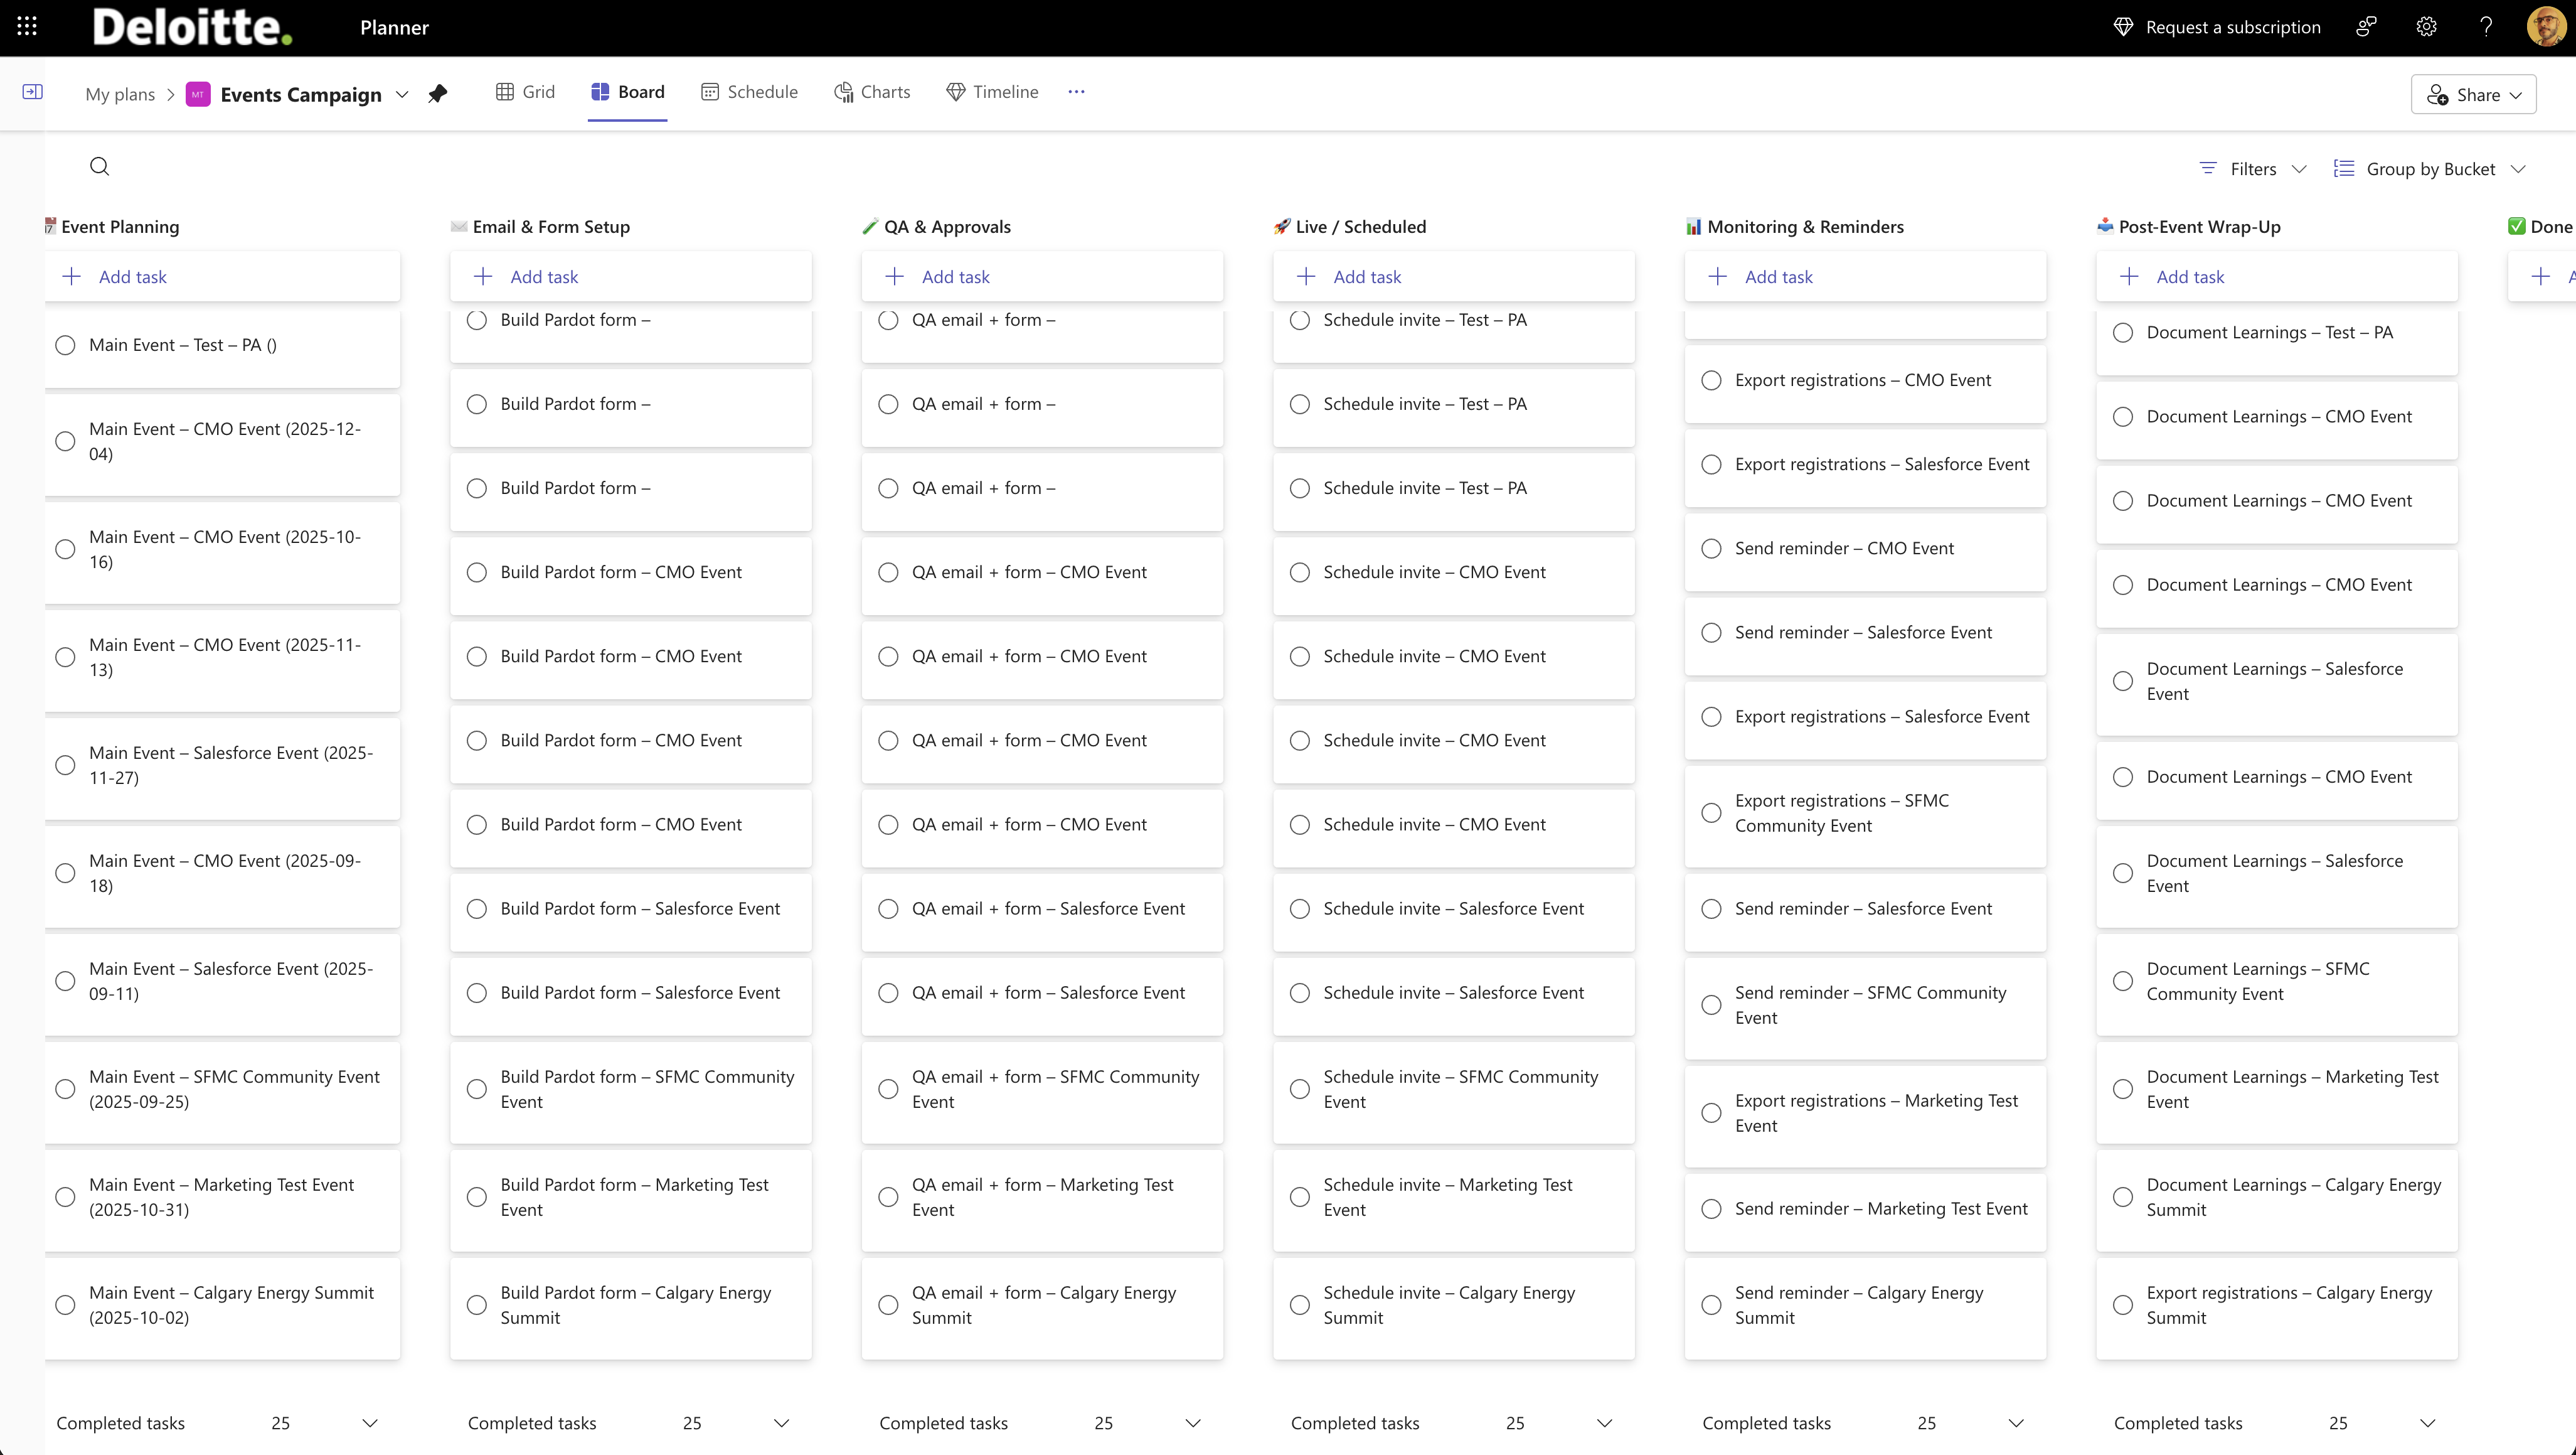
Task: Mark Main Event – Test – PA () complete
Action: [x=65, y=345]
